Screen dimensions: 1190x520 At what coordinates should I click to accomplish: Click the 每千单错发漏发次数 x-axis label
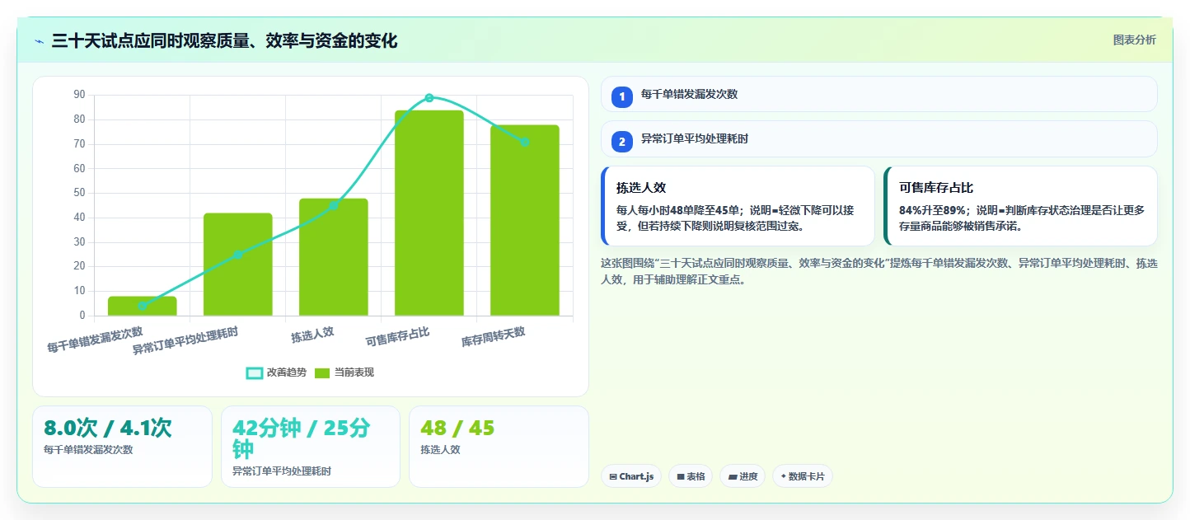pos(95,339)
